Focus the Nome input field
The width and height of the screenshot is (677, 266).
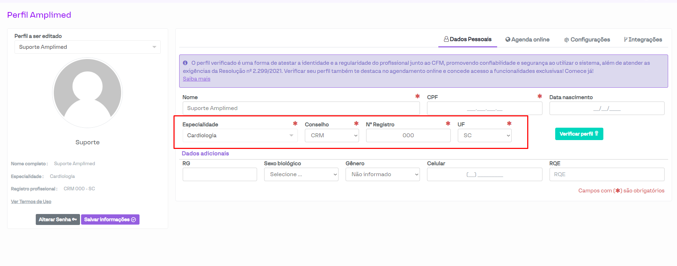coord(301,108)
